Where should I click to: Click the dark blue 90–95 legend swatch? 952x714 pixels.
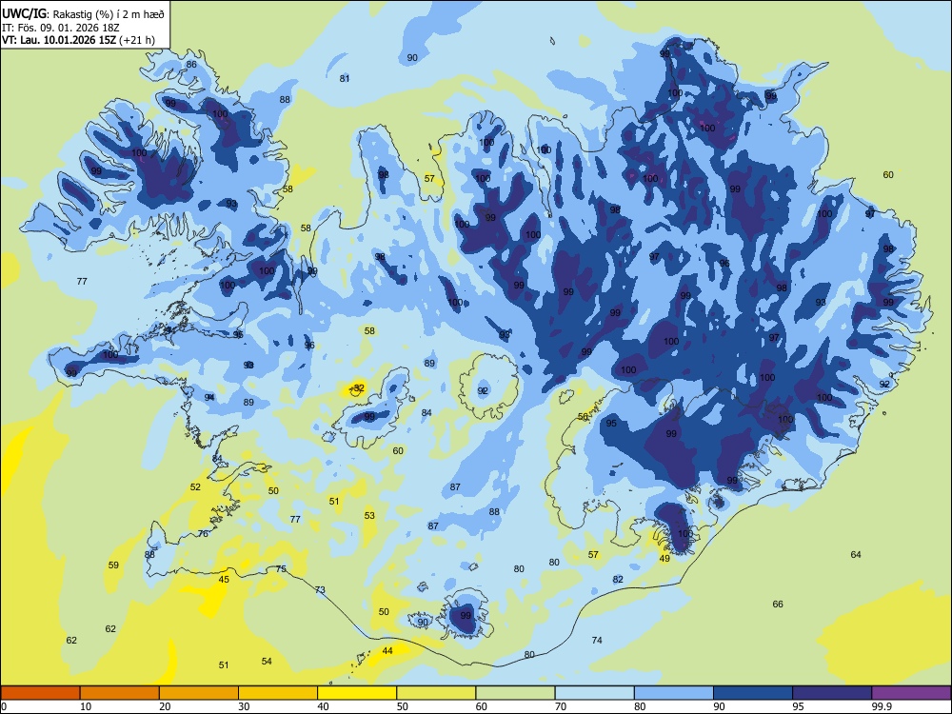[753, 693]
